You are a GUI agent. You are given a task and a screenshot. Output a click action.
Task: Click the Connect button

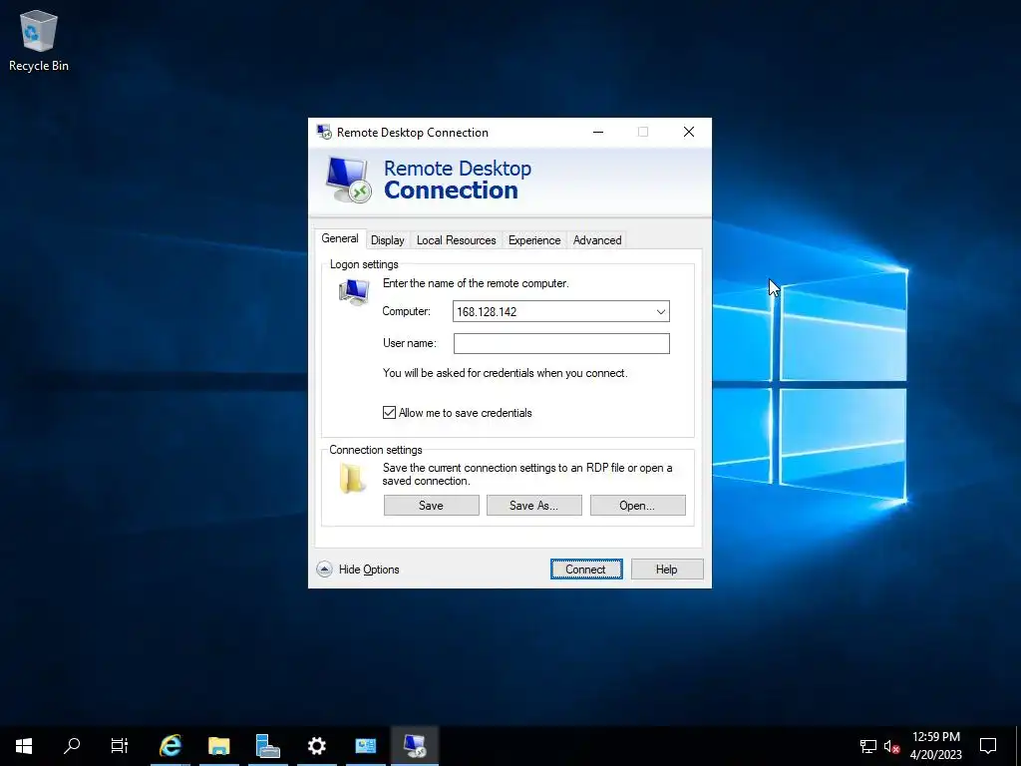(586, 570)
